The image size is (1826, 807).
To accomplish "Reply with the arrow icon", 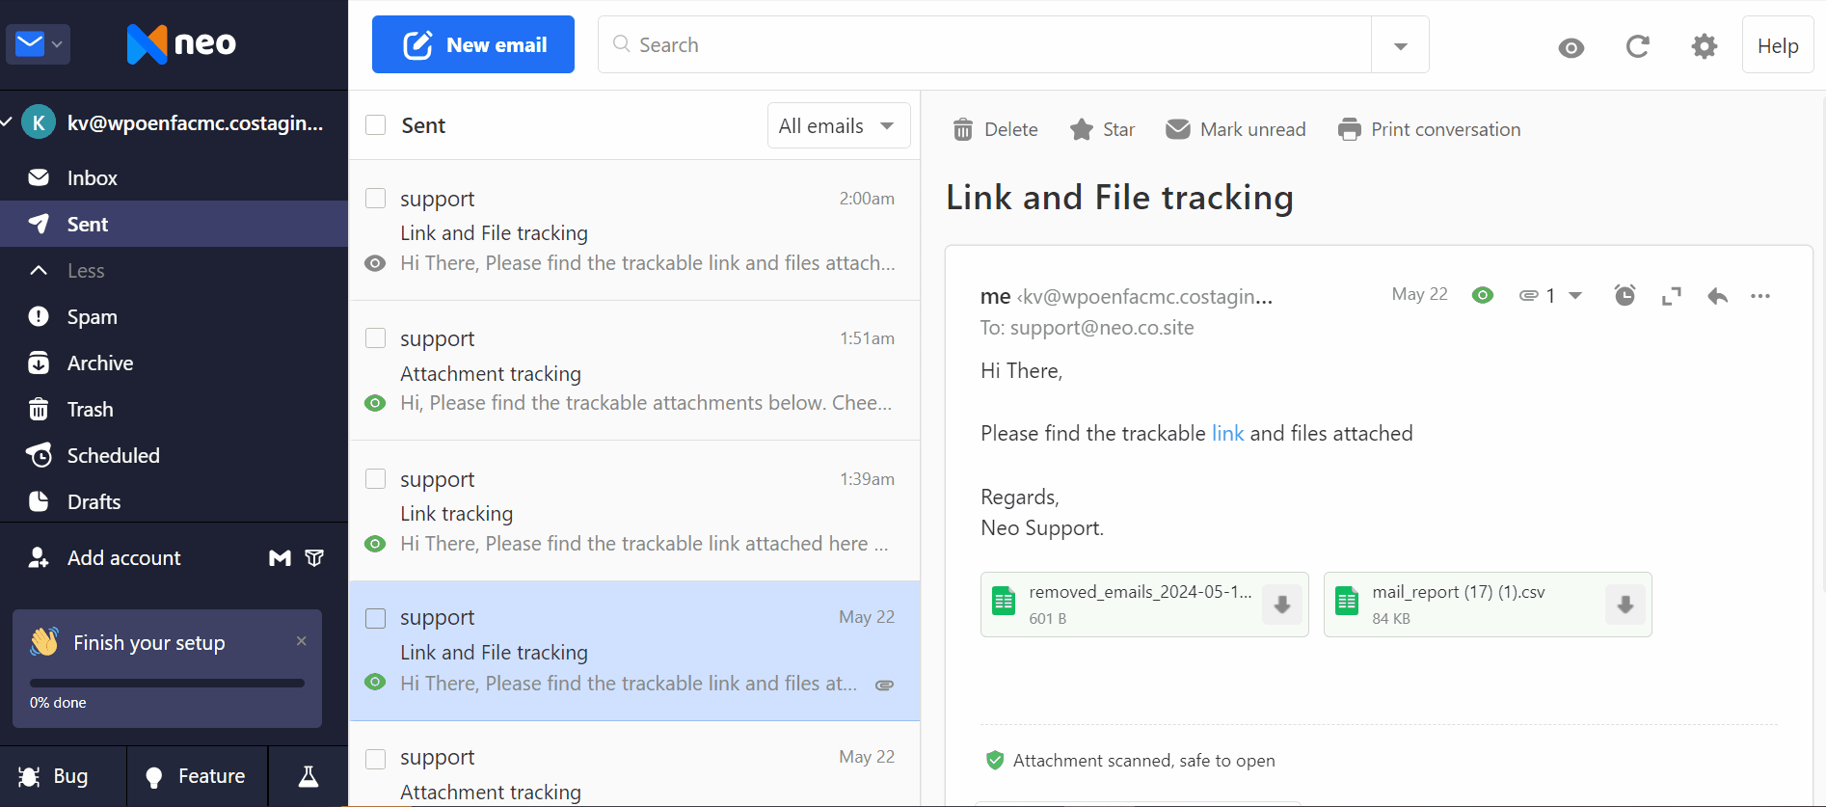I will (x=1717, y=296).
